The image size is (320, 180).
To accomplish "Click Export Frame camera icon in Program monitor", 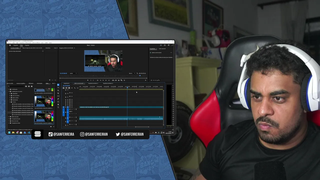I will [119, 80].
